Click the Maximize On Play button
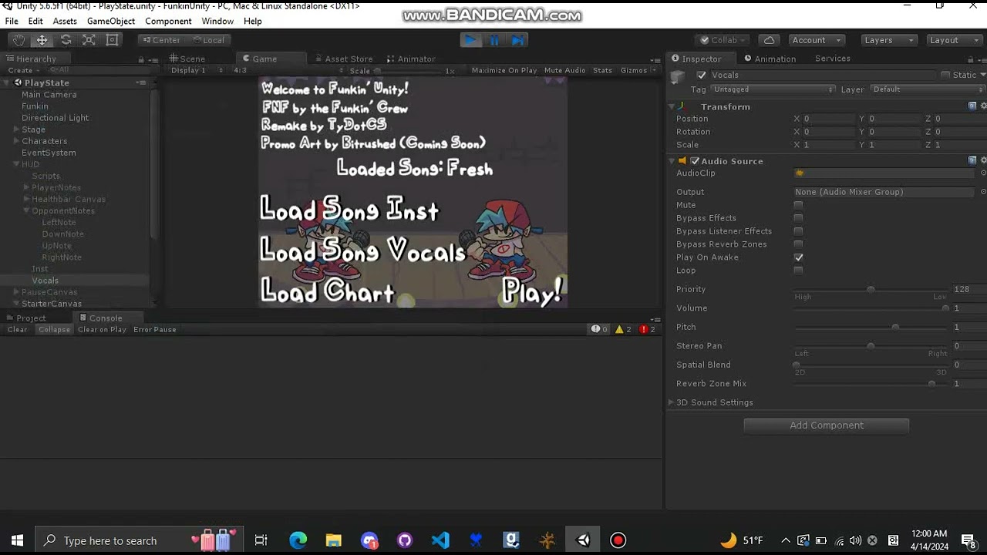The width and height of the screenshot is (987, 555). [x=504, y=70]
